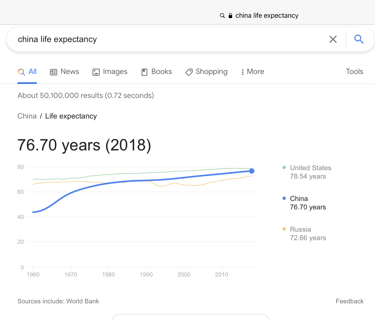
Task: Select Russia in the chart legend
Action: click(x=300, y=229)
